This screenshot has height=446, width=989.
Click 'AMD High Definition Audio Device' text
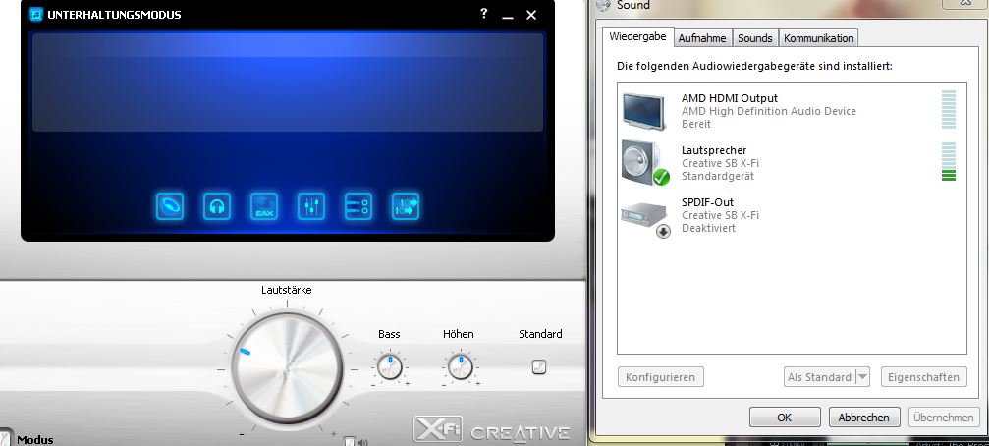769,111
